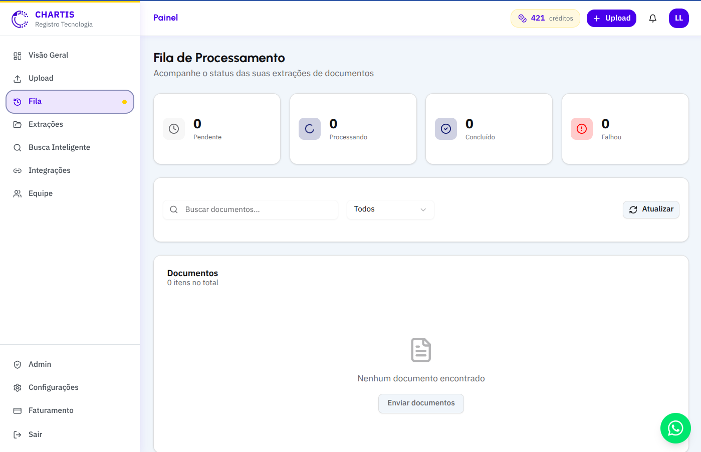This screenshot has width=701, height=452.
Task: Click the Falhou status card label
Action: [611, 137]
